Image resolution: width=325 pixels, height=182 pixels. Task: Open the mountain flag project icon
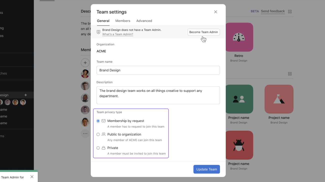pyautogui.click(x=279, y=99)
